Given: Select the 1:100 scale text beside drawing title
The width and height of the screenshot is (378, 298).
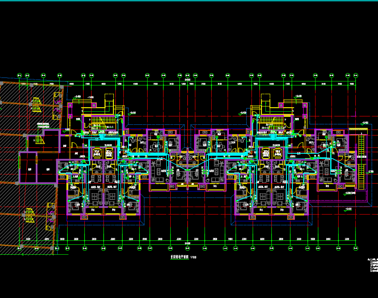Looking at the screenshot, I should pyautogui.click(x=194, y=257).
